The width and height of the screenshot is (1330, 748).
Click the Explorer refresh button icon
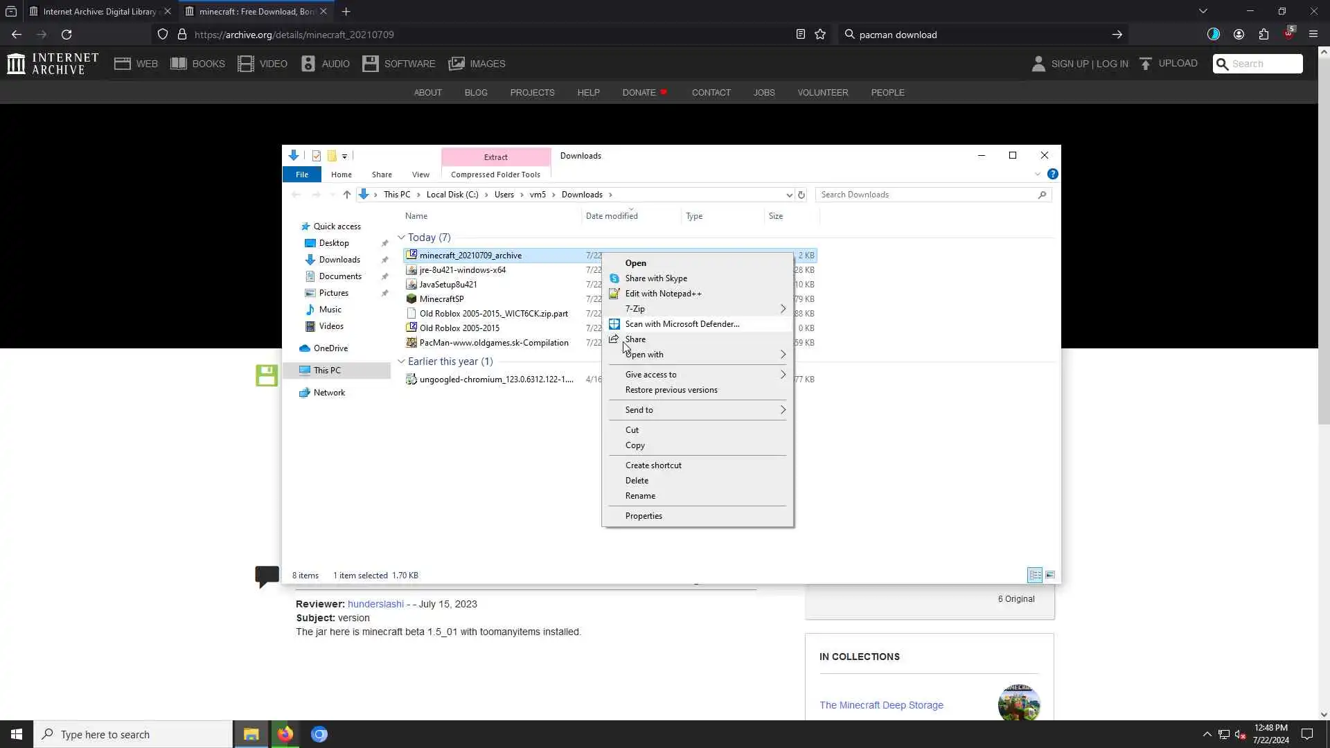point(801,195)
